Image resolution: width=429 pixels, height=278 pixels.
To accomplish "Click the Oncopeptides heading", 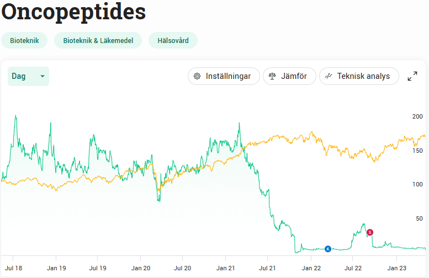I will click(x=73, y=11).
